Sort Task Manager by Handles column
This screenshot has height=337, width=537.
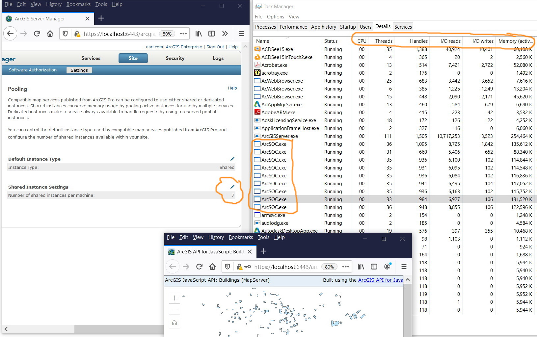(x=412, y=41)
